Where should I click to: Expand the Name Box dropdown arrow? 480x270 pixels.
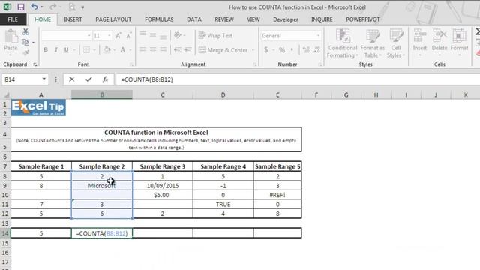coord(43,79)
